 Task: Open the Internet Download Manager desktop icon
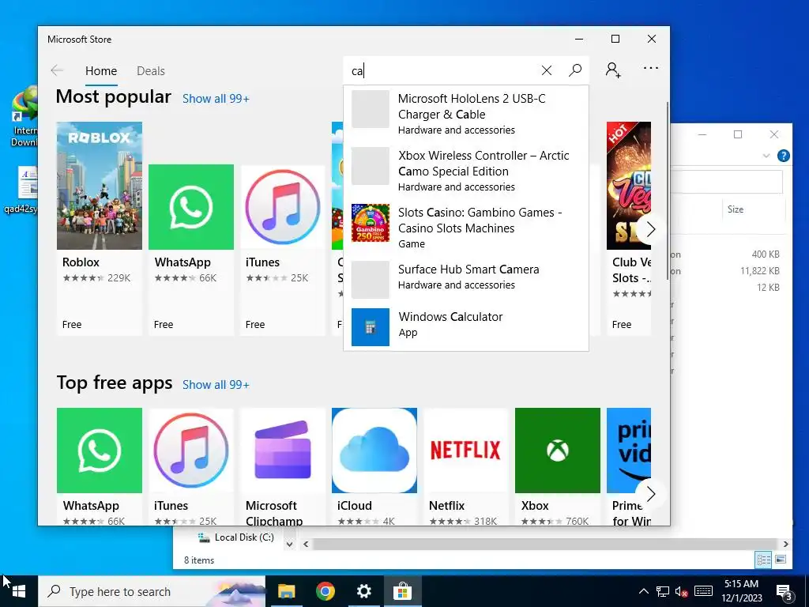[24, 118]
